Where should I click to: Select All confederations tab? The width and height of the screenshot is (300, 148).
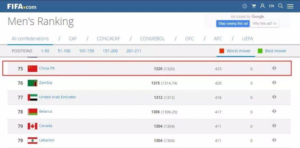pyautogui.click(x=30, y=39)
